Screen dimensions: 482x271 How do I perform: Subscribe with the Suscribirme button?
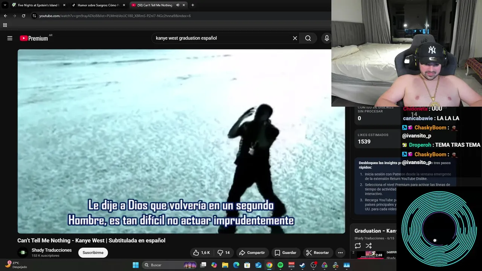pos(93,253)
